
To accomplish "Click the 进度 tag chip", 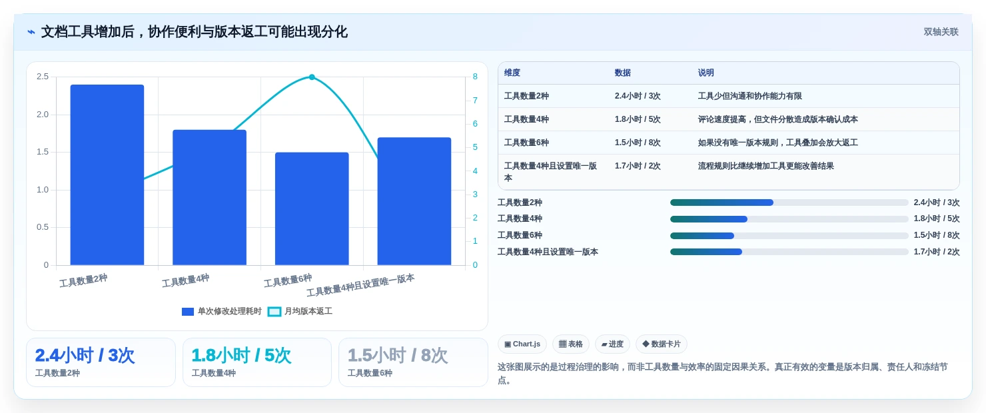I will tap(612, 344).
